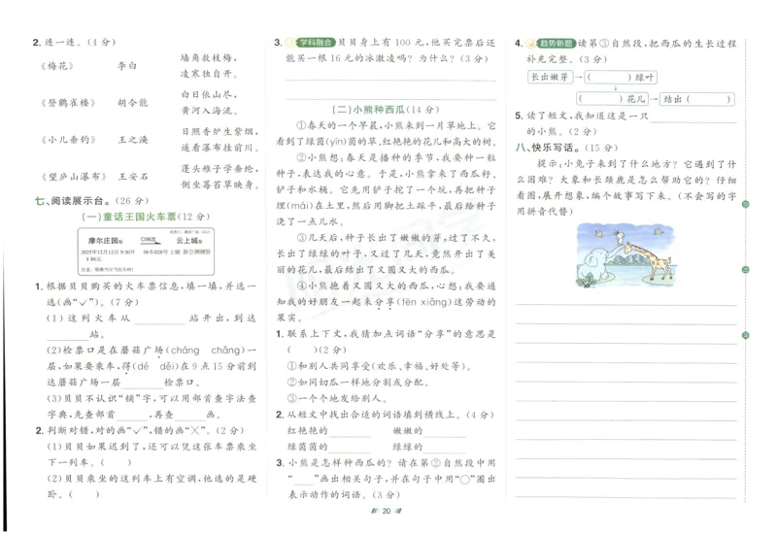Click the 趋势新题 green badge in question 4
The width and height of the screenshot is (777, 536).
coord(556,44)
